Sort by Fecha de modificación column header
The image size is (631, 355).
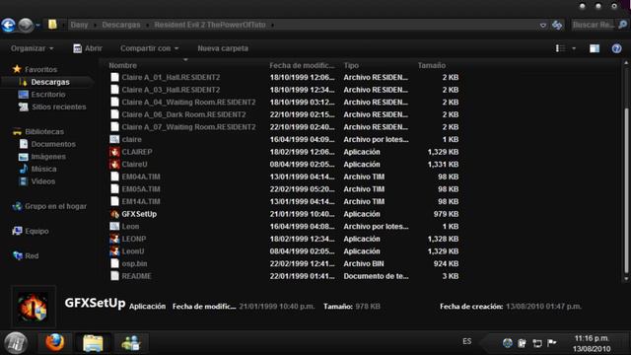click(302, 65)
